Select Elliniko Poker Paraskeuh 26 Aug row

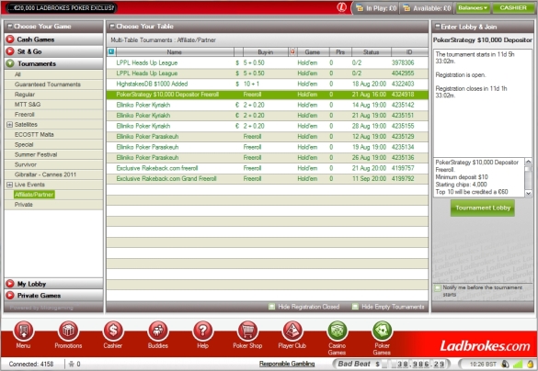[268, 158]
